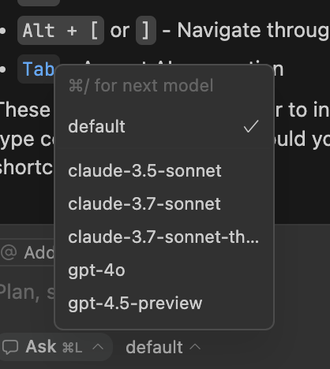Click the chat bubble icon beside Ask
This screenshot has width=330, height=369.
coord(10,347)
